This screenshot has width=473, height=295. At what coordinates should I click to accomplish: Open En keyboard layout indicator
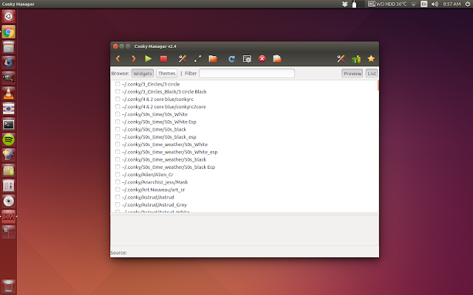(423, 4)
